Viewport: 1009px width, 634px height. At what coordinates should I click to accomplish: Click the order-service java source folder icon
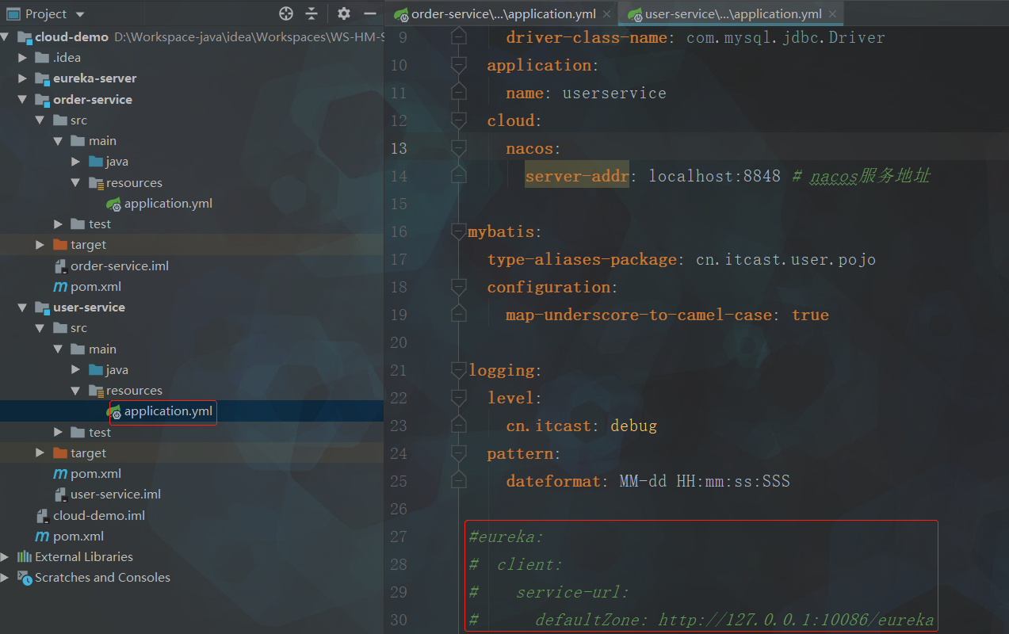click(x=96, y=162)
